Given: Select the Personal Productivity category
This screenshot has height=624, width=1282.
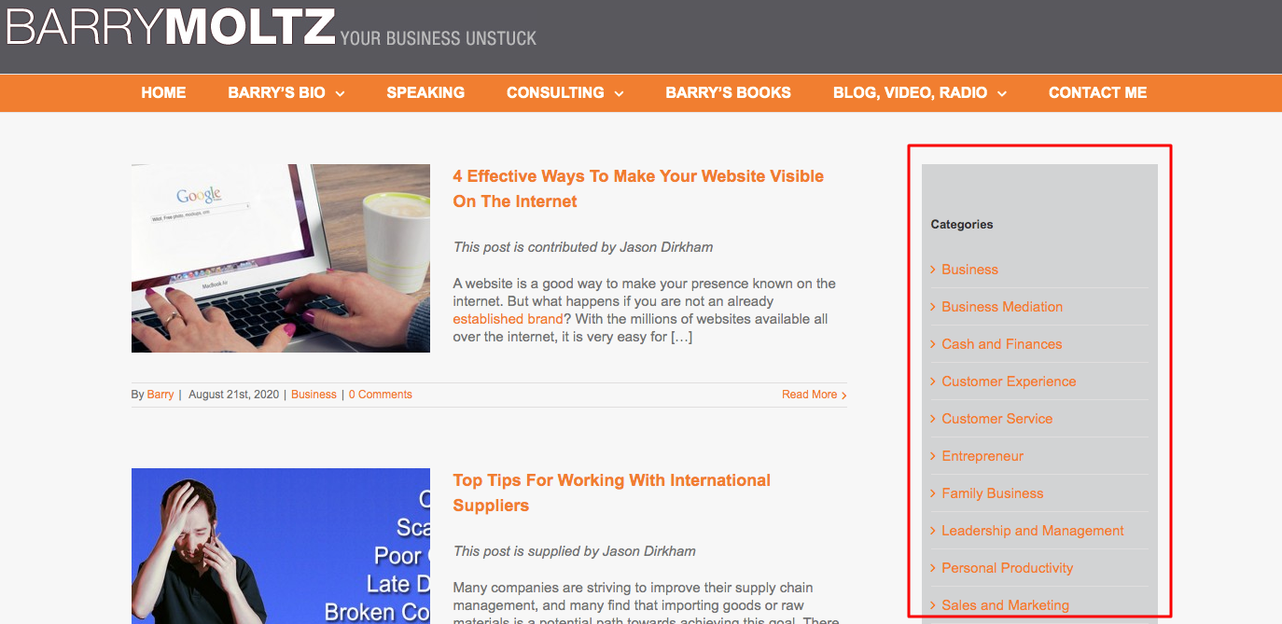Looking at the screenshot, I should click(x=1007, y=568).
